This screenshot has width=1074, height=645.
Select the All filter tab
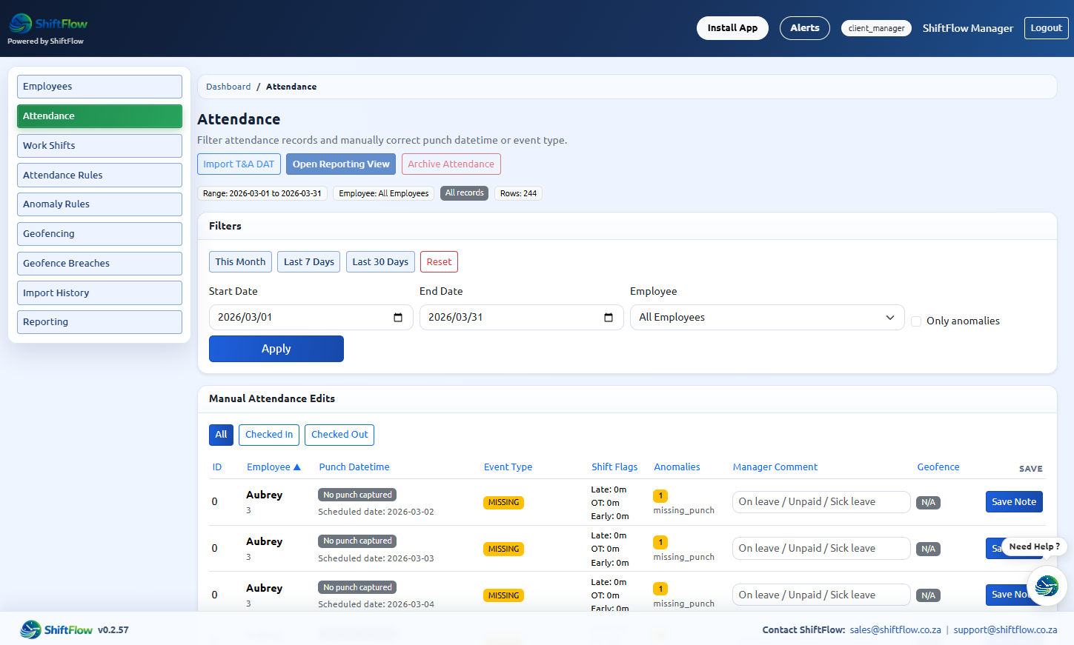[221, 435]
